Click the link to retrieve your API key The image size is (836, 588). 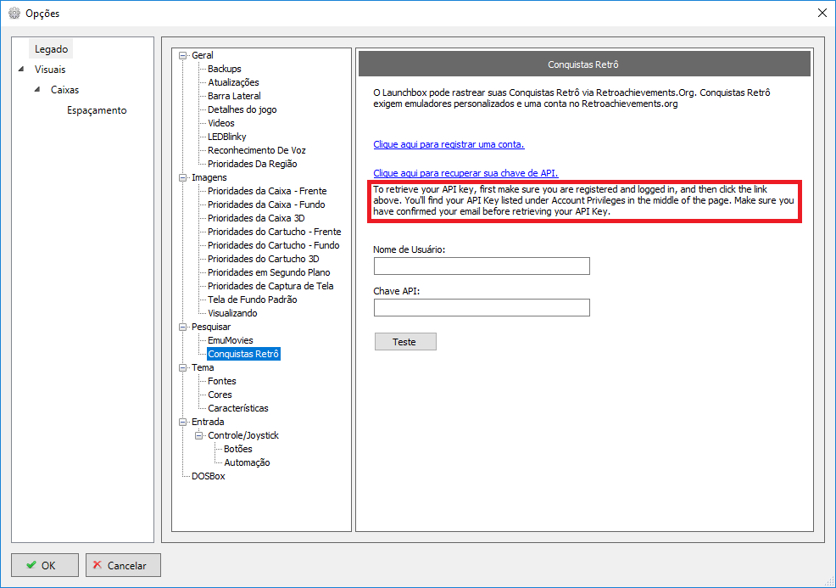466,173
